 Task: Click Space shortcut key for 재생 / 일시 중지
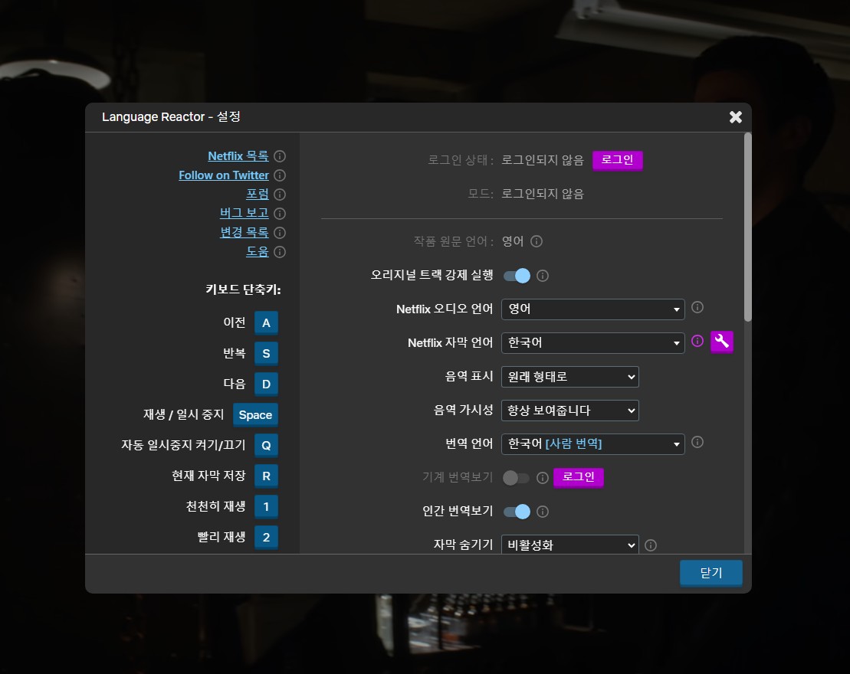pyautogui.click(x=255, y=415)
